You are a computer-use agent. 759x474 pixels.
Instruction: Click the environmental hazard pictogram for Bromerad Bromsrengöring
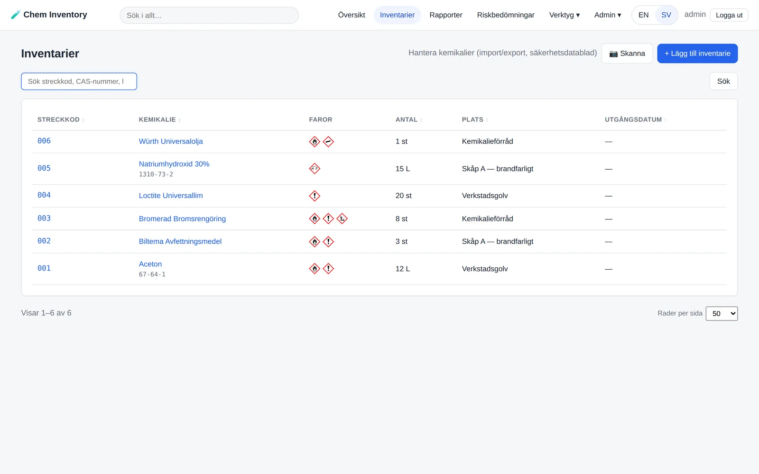click(x=342, y=219)
